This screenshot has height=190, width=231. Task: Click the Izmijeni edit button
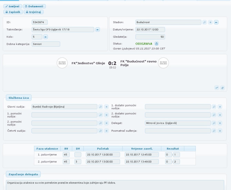pyautogui.click(x=13, y=6)
